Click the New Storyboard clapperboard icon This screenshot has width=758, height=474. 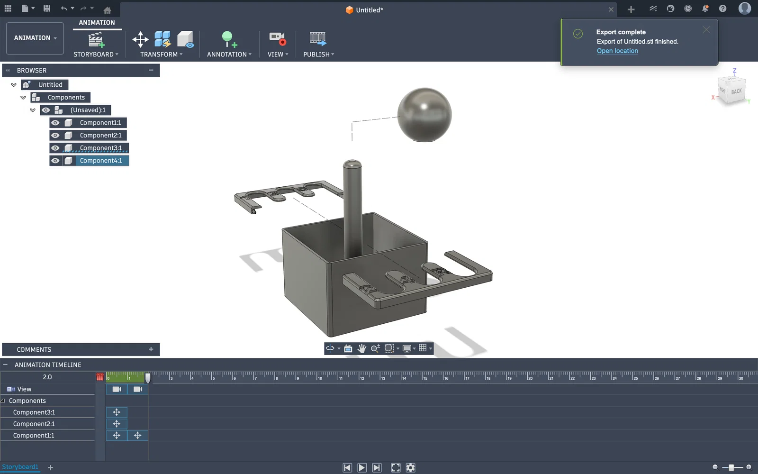pos(96,39)
